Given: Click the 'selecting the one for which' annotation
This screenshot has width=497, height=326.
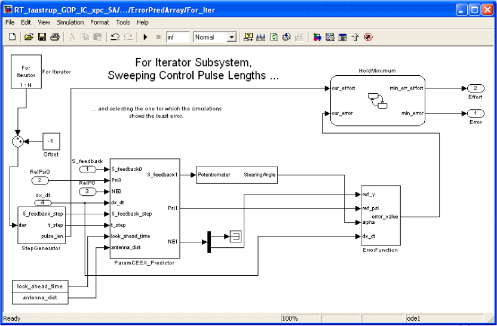Looking at the screenshot, I should pos(157,112).
